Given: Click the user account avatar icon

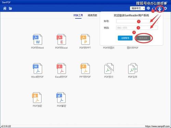Looking at the screenshot, I should [x=160, y=9].
